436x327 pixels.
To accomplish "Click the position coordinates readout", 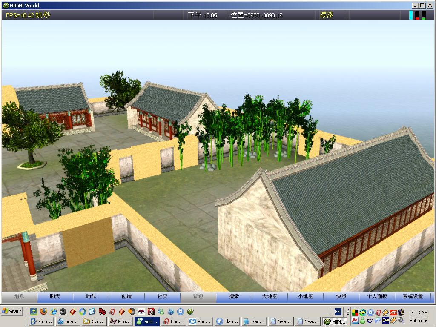I will click(x=256, y=15).
